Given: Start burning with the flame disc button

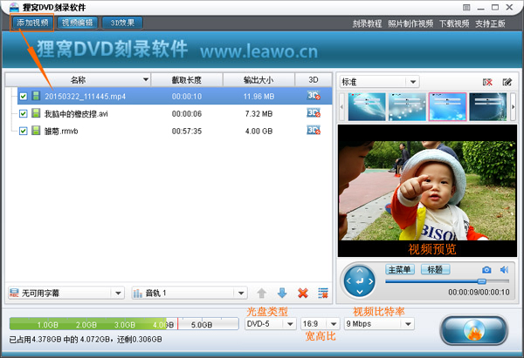Looking at the screenshot, I should pyautogui.click(x=474, y=330).
